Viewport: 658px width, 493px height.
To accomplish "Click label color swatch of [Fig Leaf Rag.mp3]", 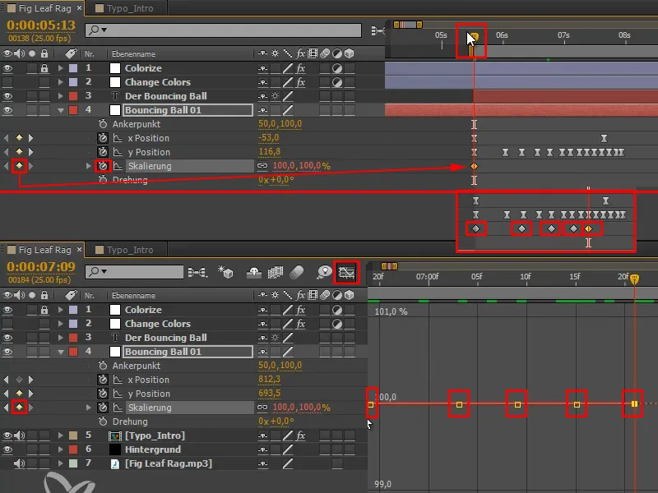I will click(x=73, y=463).
